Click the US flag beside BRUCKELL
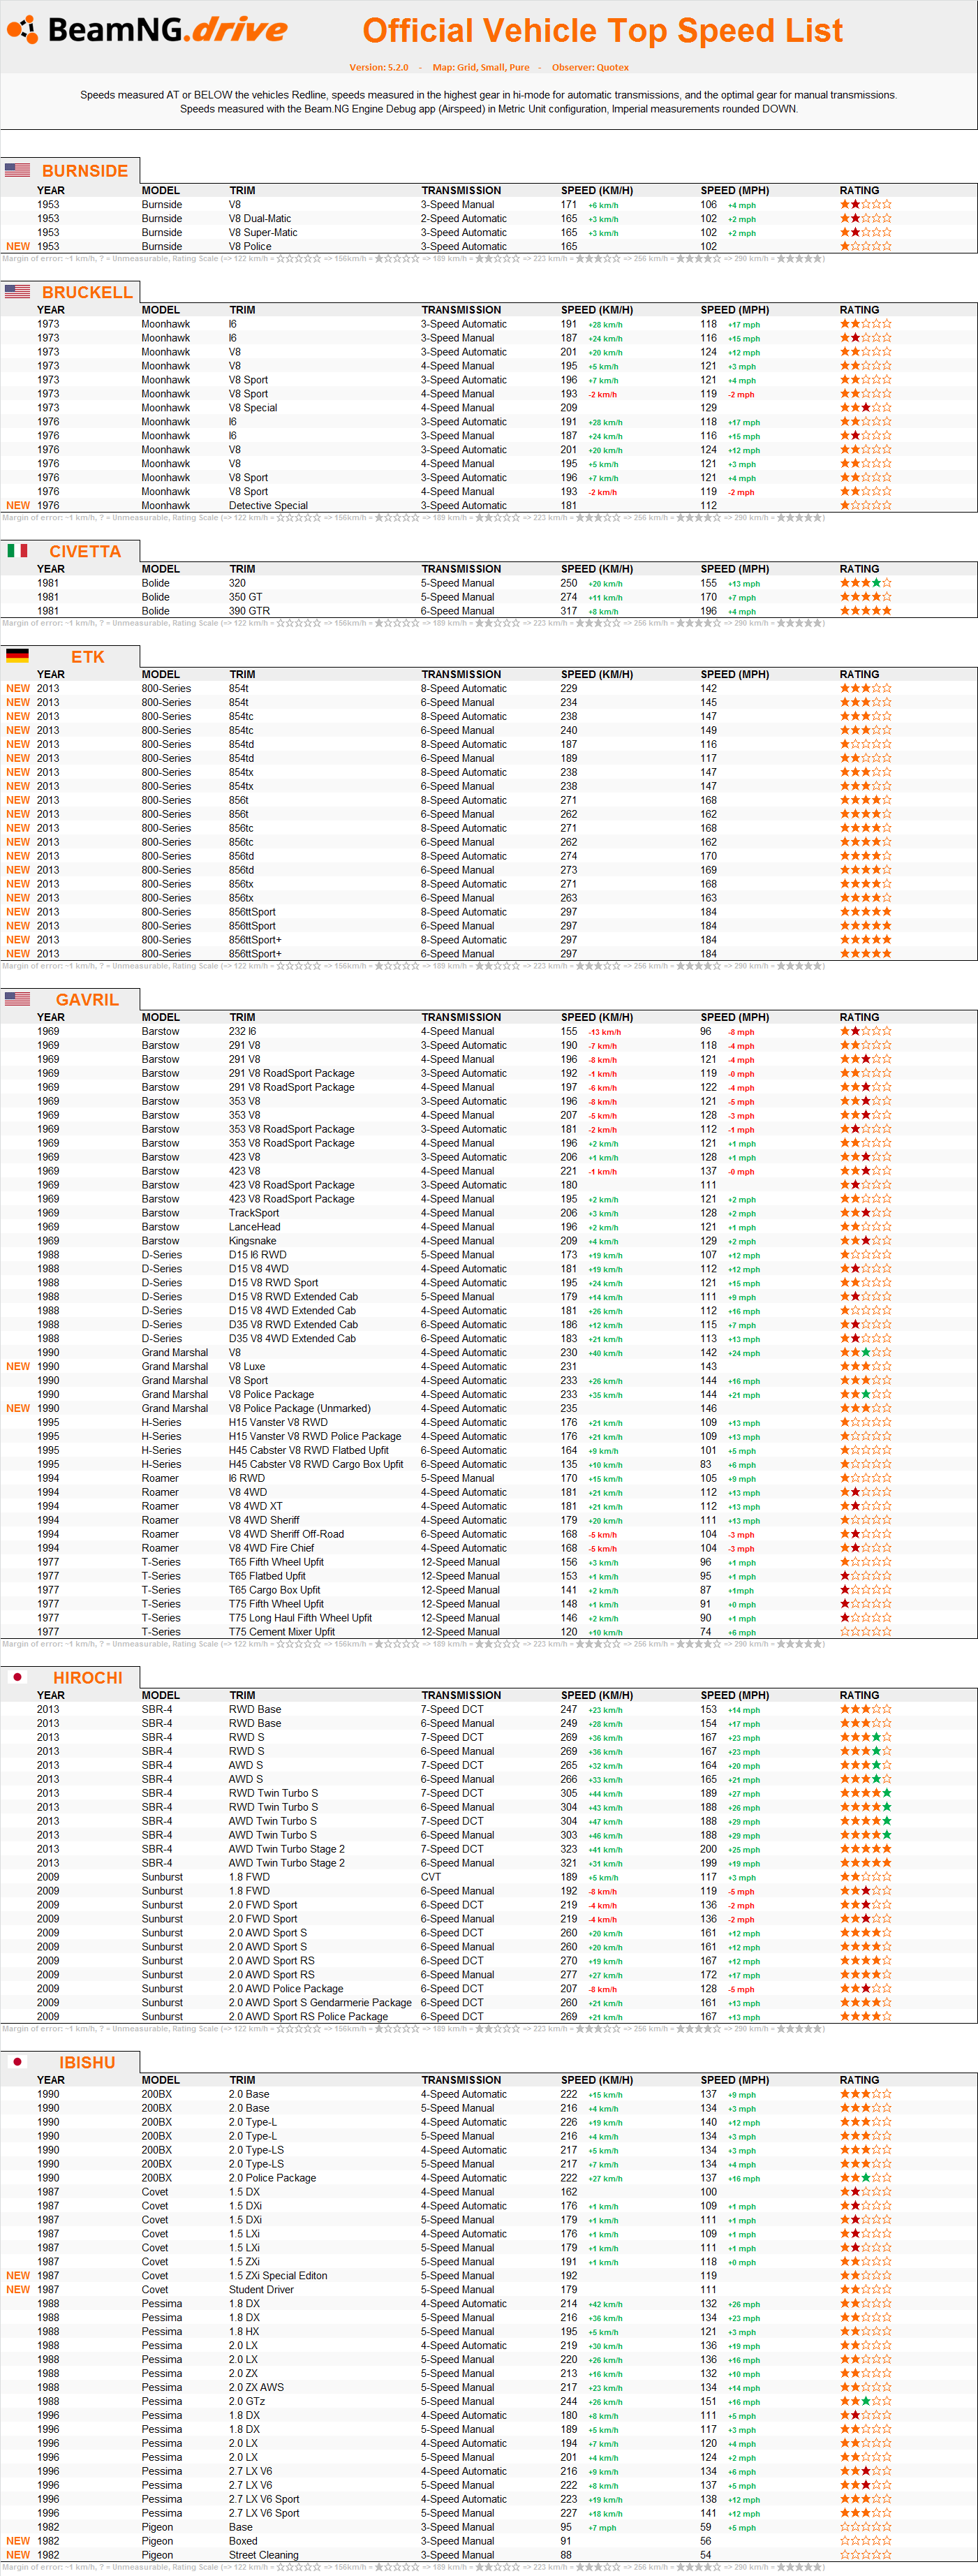The image size is (978, 2576). [x=17, y=291]
